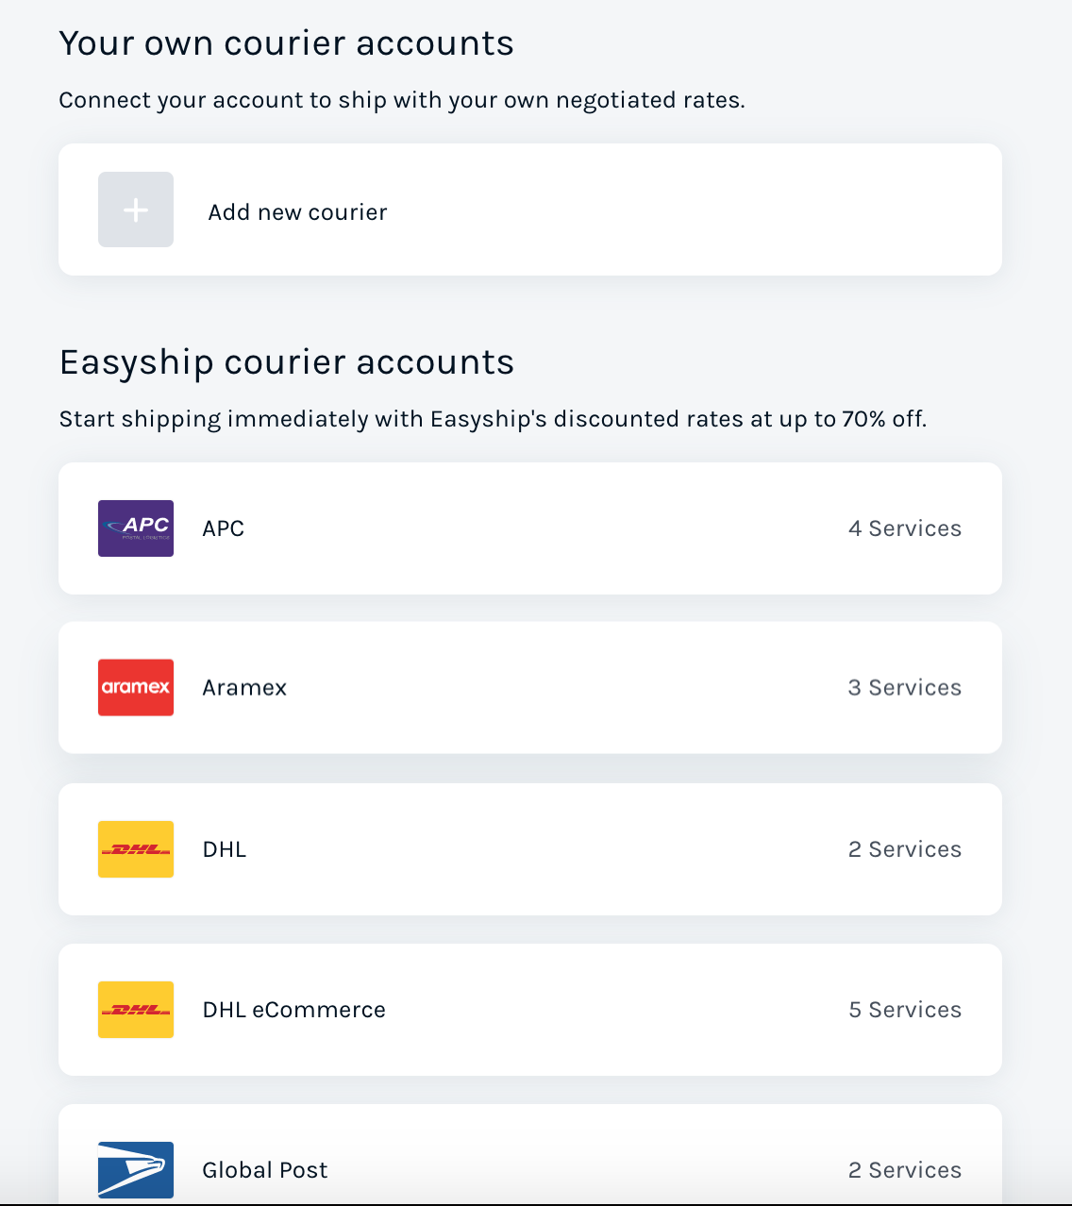This screenshot has width=1072, height=1206.
Task: Click the 5 Services for DHL eCommerce
Action: click(905, 1009)
